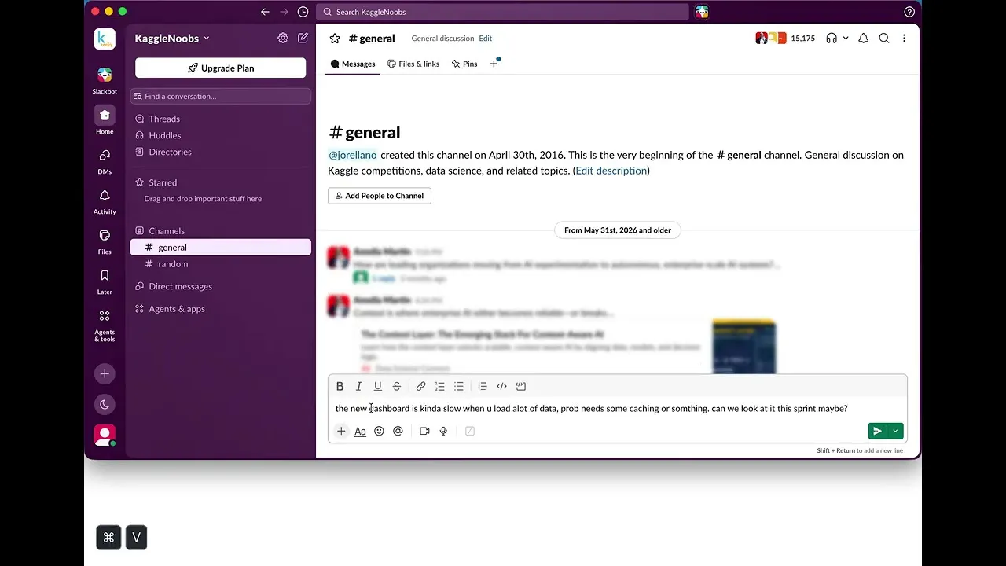1006x566 pixels.
Task: Open Slackbot from the left rail
Action: [x=105, y=80]
